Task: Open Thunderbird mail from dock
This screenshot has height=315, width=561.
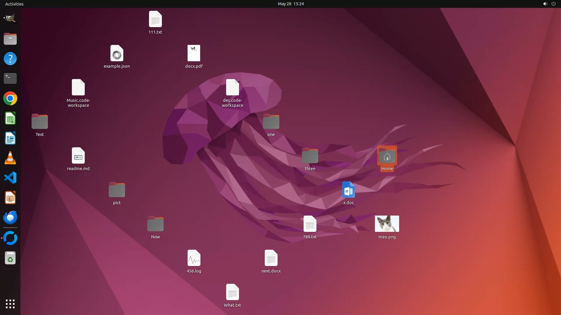Action: tap(10, 218)
